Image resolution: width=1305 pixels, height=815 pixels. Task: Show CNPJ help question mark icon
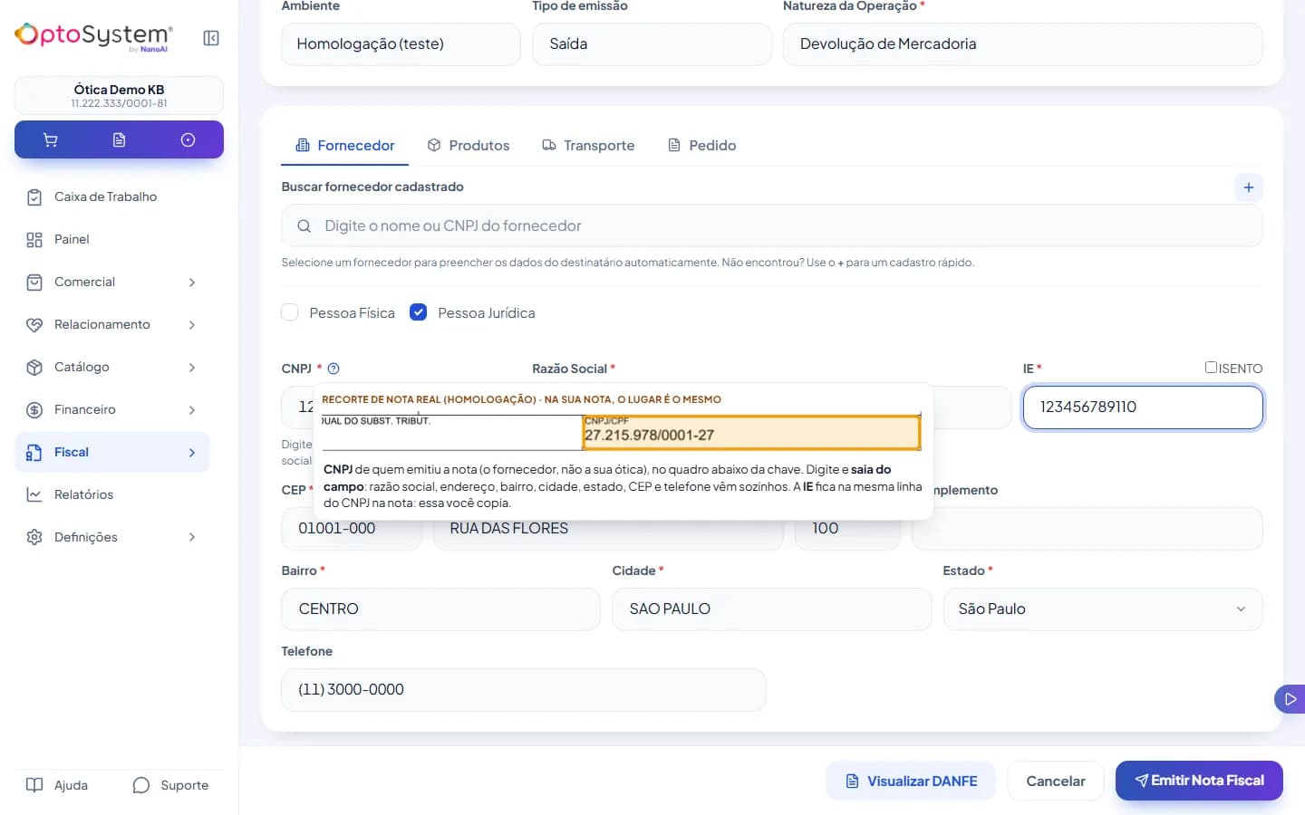(x=333, y=369)
